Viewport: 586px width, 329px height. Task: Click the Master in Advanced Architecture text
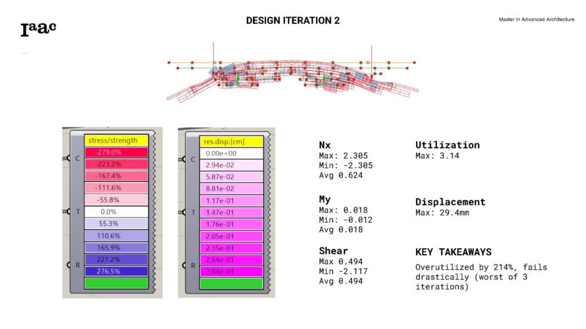pos(536,19)
